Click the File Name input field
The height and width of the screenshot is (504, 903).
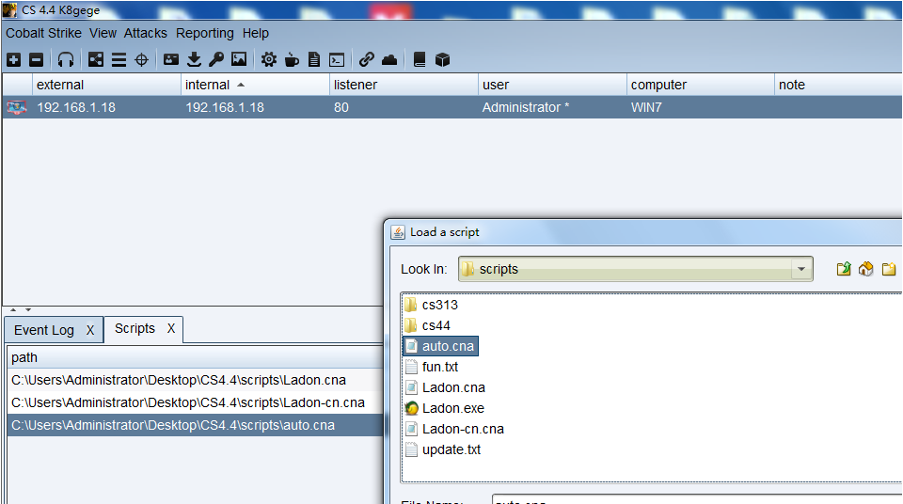[697, 499]
